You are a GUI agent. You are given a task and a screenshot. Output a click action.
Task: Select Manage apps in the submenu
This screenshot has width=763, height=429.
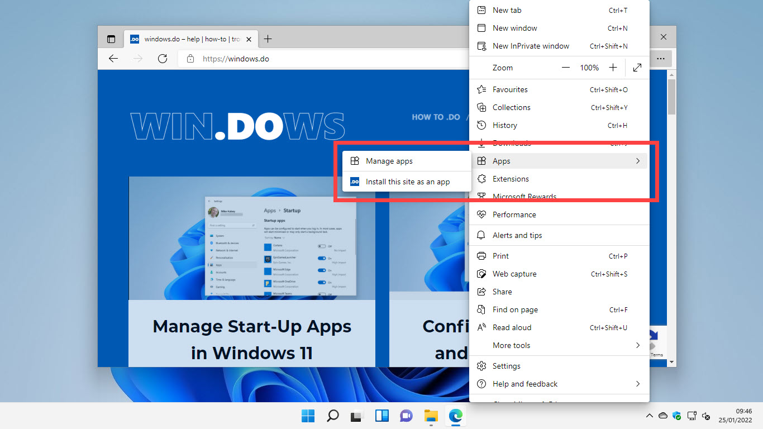[407, 161]
